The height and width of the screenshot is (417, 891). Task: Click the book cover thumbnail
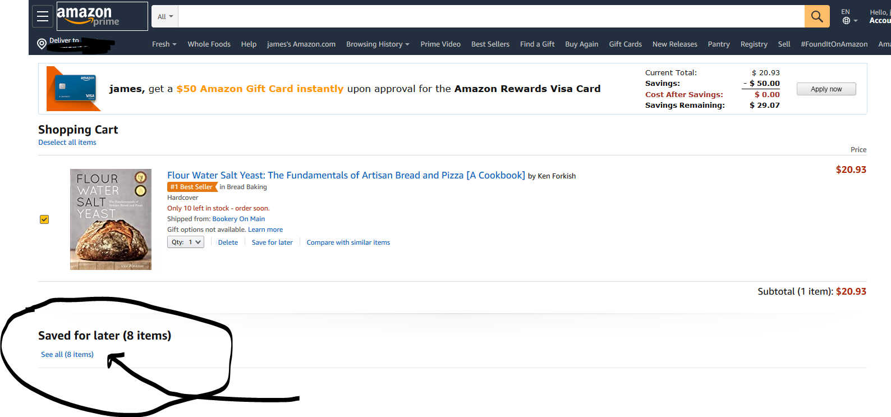[x=111, y=219]
